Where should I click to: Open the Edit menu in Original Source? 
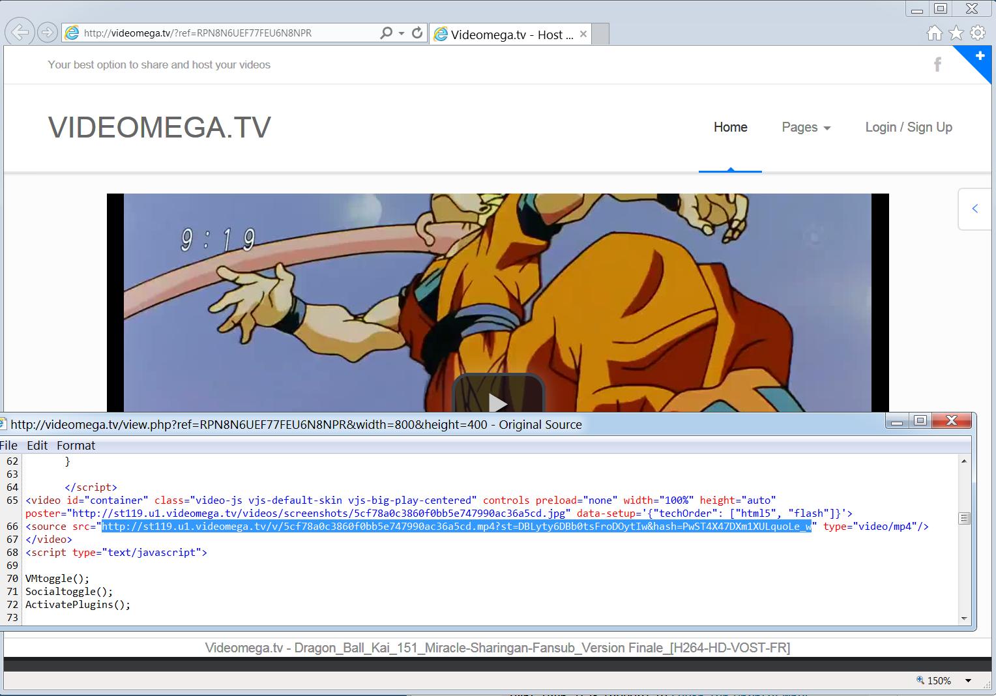pos(37,445)
